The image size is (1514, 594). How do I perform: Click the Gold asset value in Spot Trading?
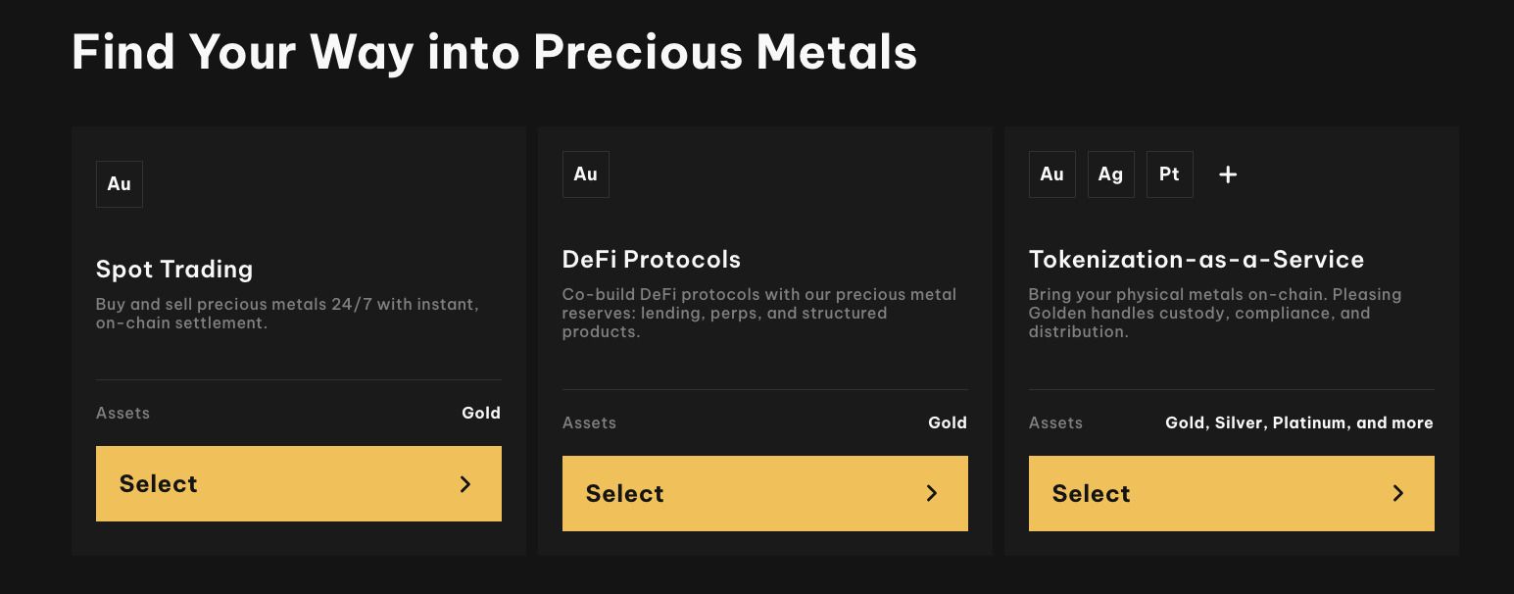pos(481,414)
